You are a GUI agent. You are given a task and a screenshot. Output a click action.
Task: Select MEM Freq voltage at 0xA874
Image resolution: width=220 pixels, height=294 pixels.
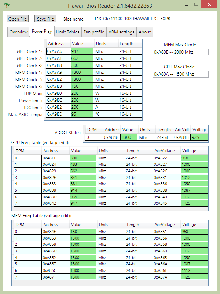pos(194,277)
